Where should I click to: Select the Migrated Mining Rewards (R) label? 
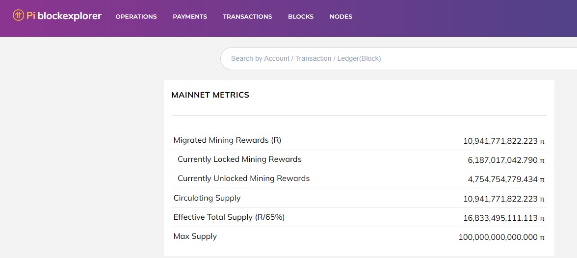tap(227, 140)
